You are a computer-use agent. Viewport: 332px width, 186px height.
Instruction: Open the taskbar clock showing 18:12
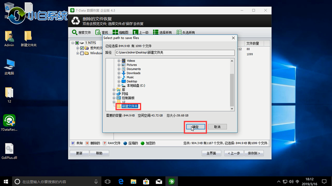(x=309, y=182)
